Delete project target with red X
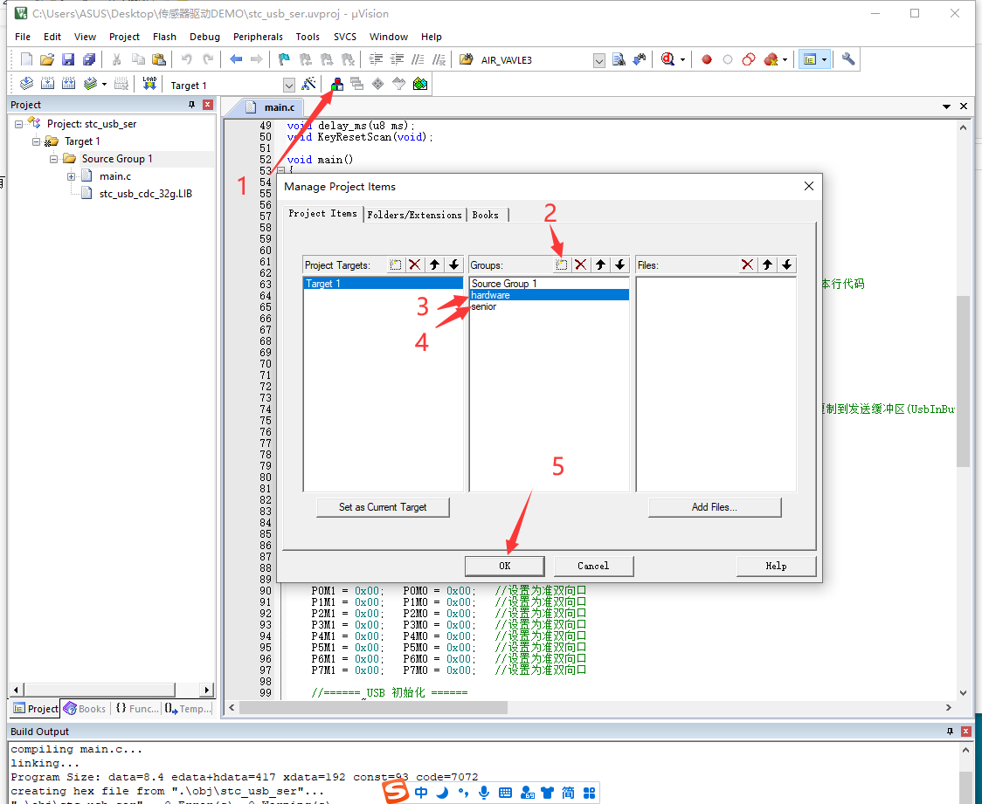The image size is (982, 804). pos(415,265)
